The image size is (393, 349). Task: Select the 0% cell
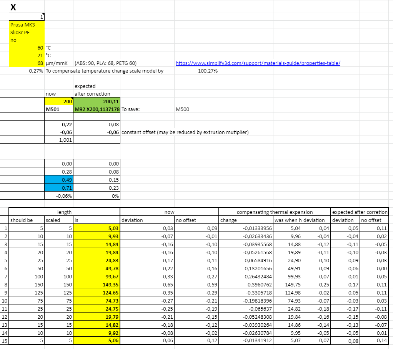(97, 196)
